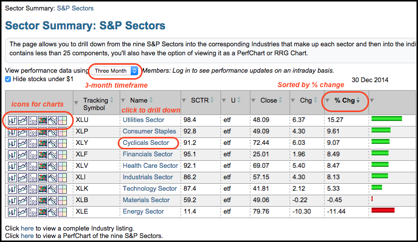
Task: Open the Three Month timeframe dropdown
Action: click(116, 71)
